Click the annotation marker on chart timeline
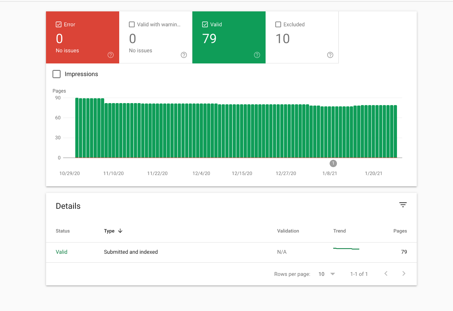 pos(333,163)
